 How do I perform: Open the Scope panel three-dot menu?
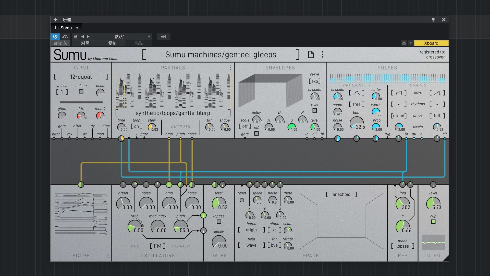point(108,256)
